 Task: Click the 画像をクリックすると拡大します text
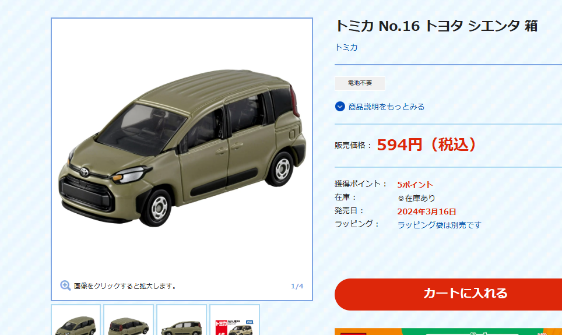point(125,286)
